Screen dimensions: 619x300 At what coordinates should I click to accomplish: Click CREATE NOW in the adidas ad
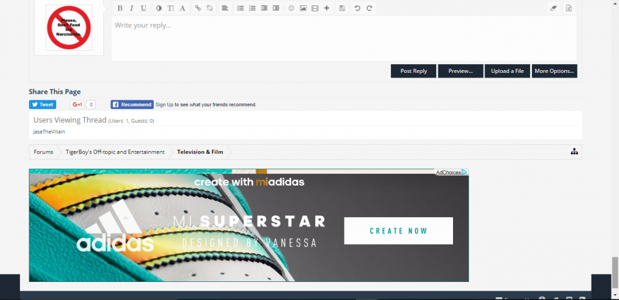398,231
